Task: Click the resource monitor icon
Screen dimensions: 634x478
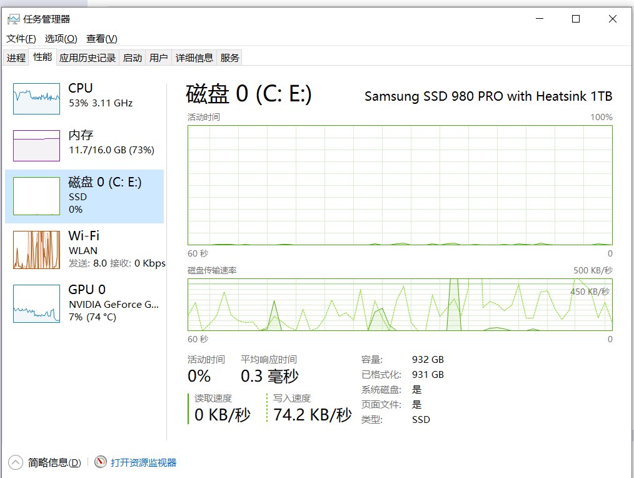Action: point(101,462)
